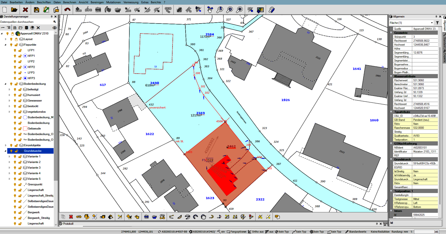This screenshot has width=446, height=234.
Task: Click the GEO toolbar button
Action: [168, 10]
